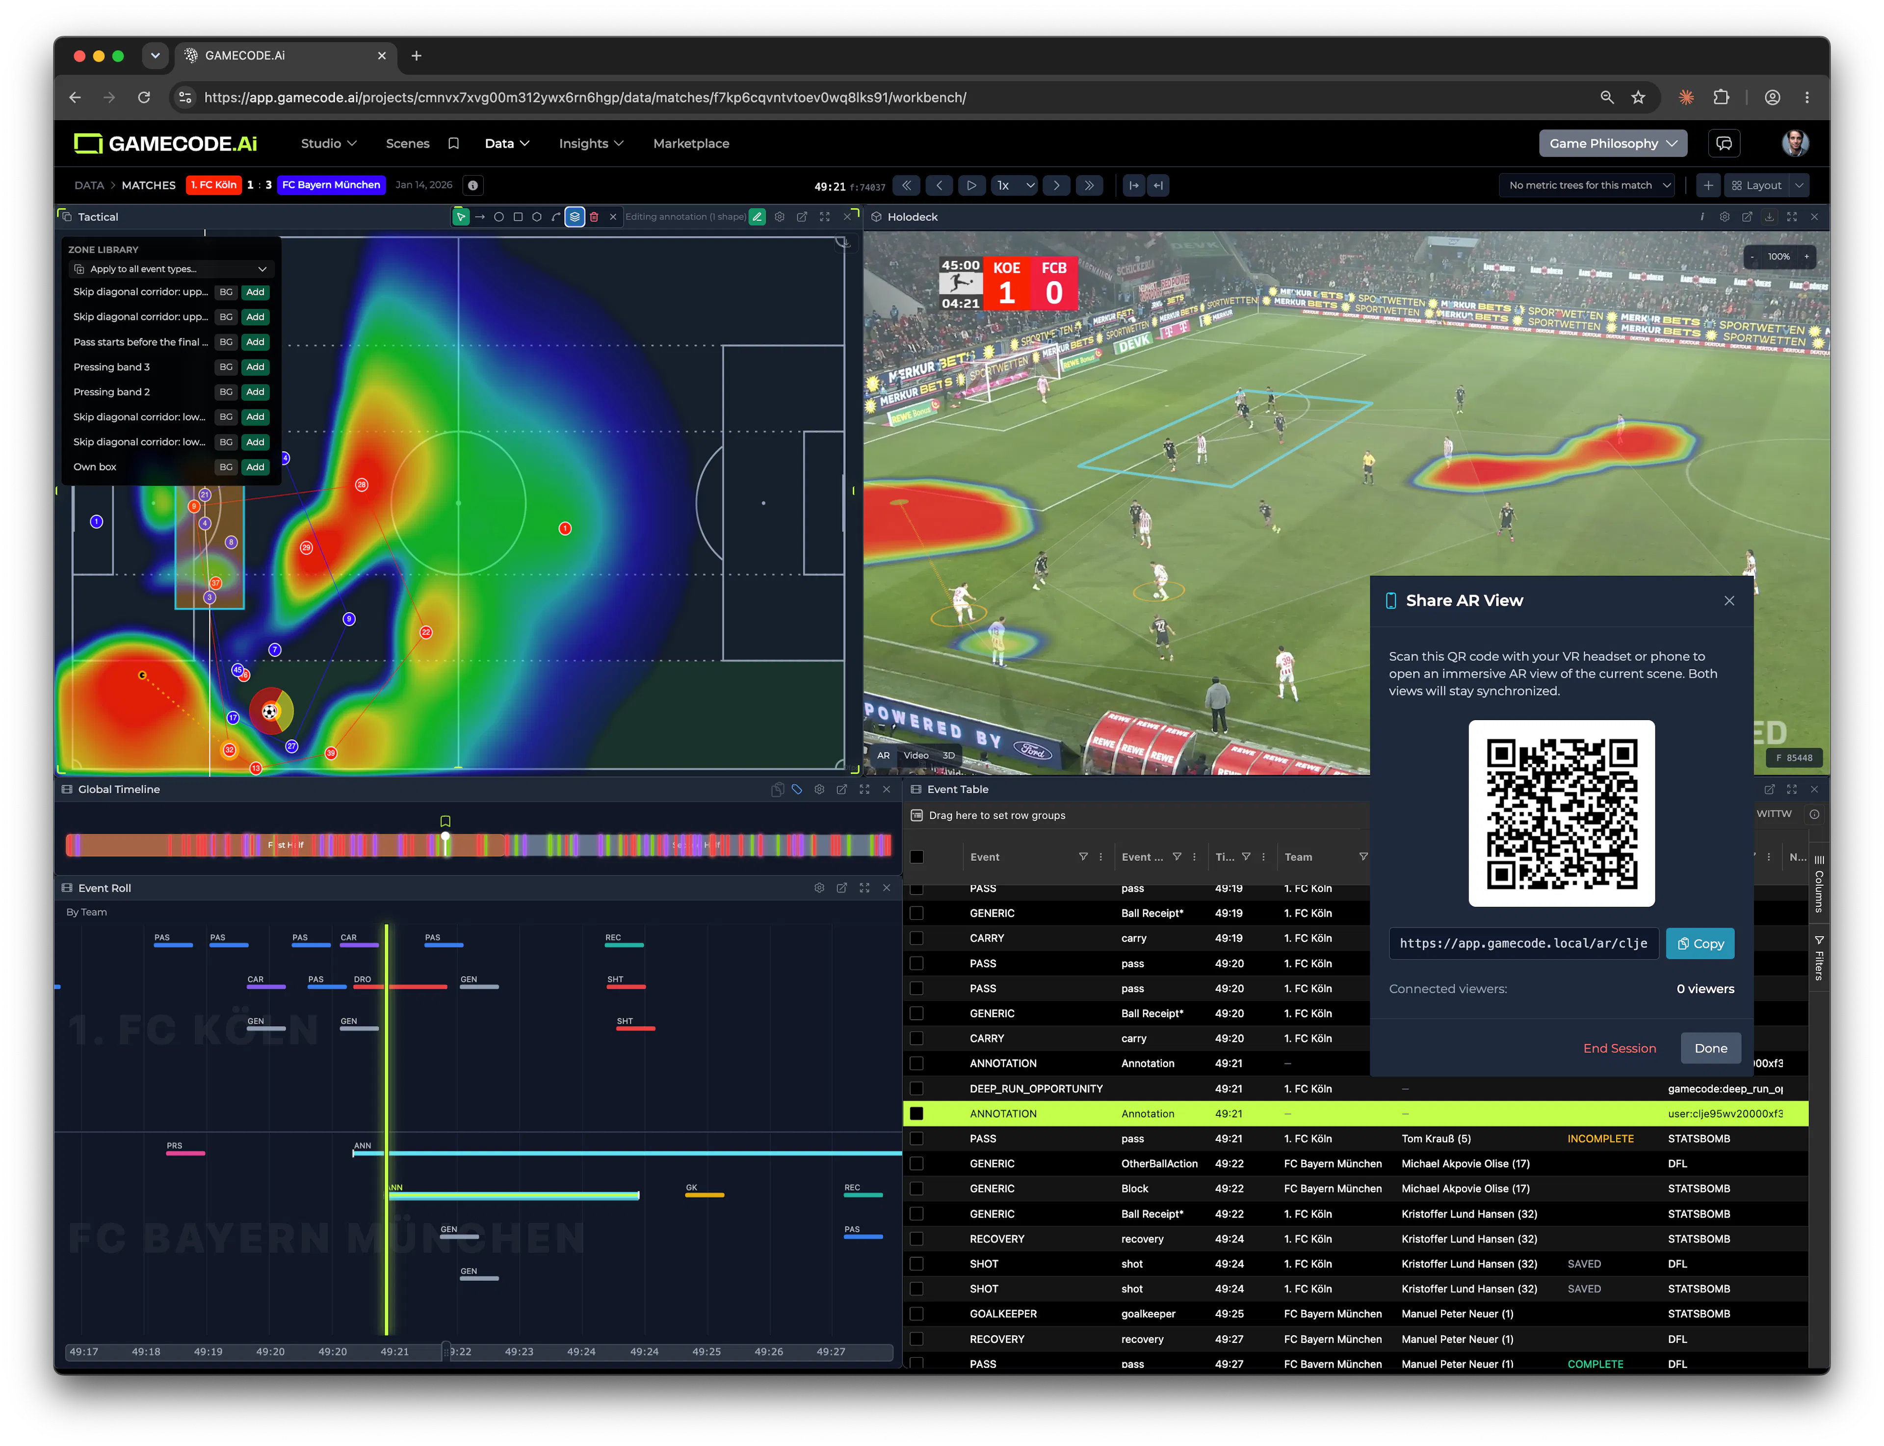The image size is (1884, 1446).
Task: Expand the Insights menu dropdown
Action: (x=591, y=143)
